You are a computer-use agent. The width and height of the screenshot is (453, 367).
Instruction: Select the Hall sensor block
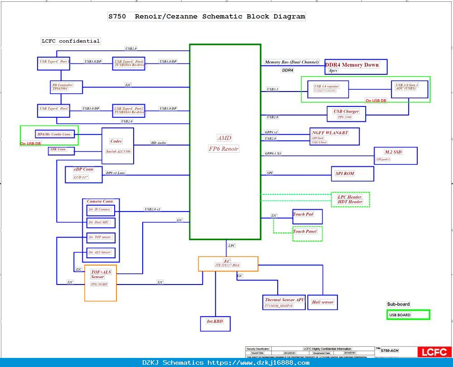[323, 302]
